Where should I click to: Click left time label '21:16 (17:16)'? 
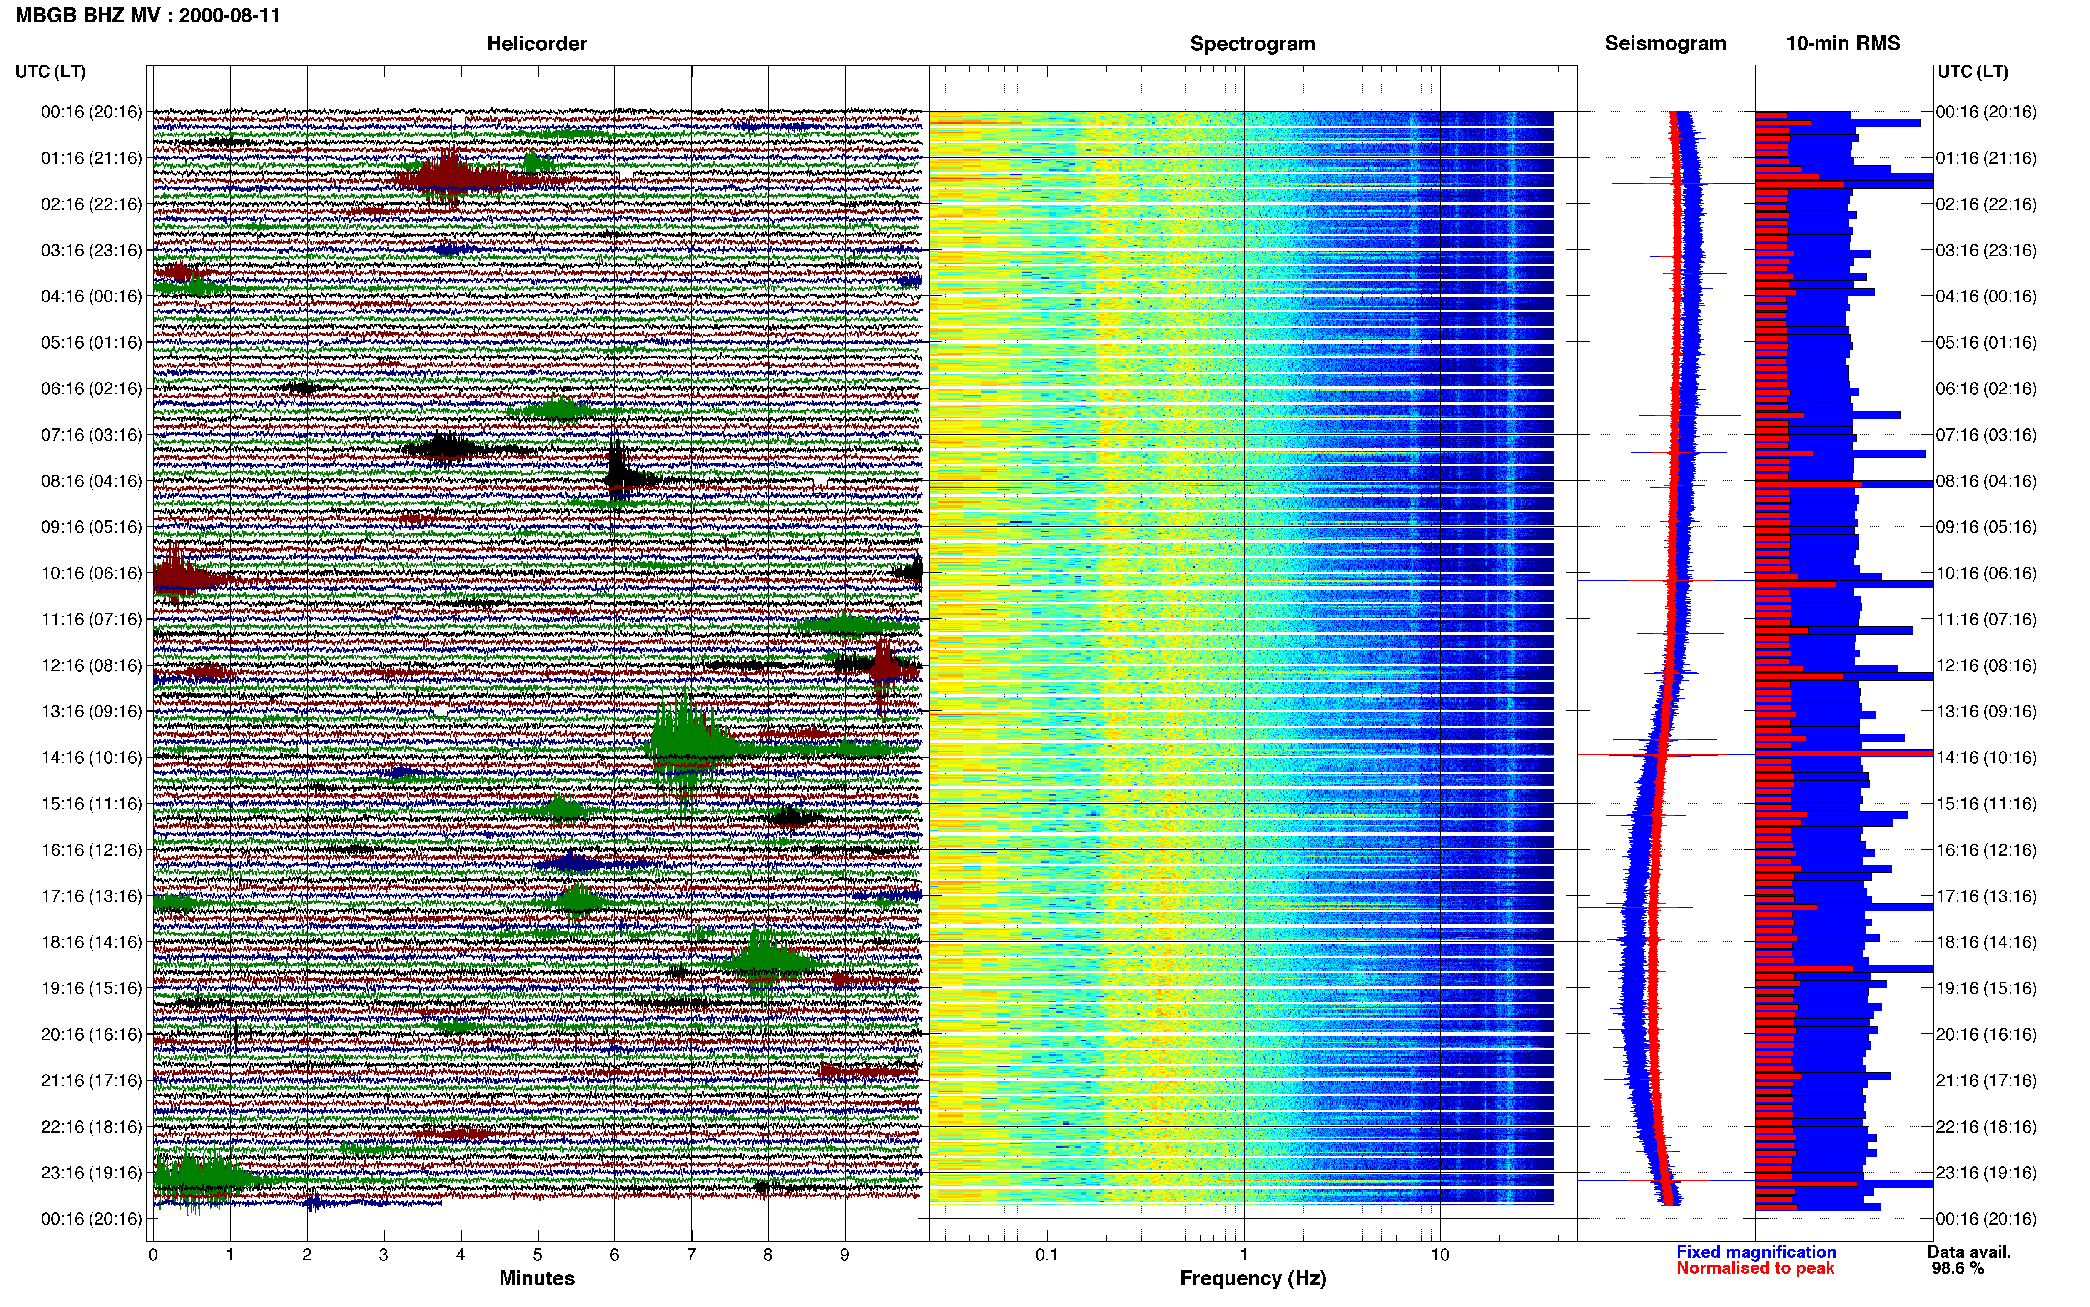pyautogui.click(x=92, y=1080)
